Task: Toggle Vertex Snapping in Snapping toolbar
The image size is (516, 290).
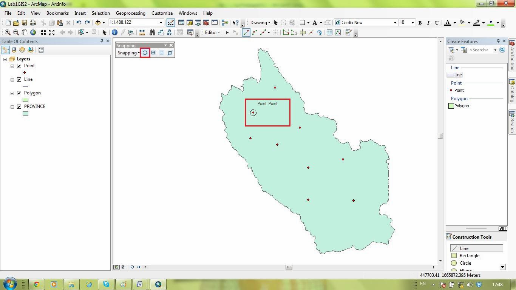Action: pos(161,53)
